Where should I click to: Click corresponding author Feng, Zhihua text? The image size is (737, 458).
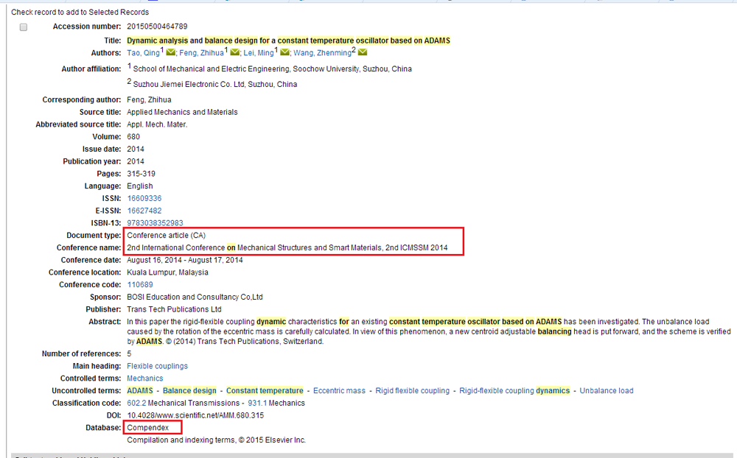click(x=149, y=99)
